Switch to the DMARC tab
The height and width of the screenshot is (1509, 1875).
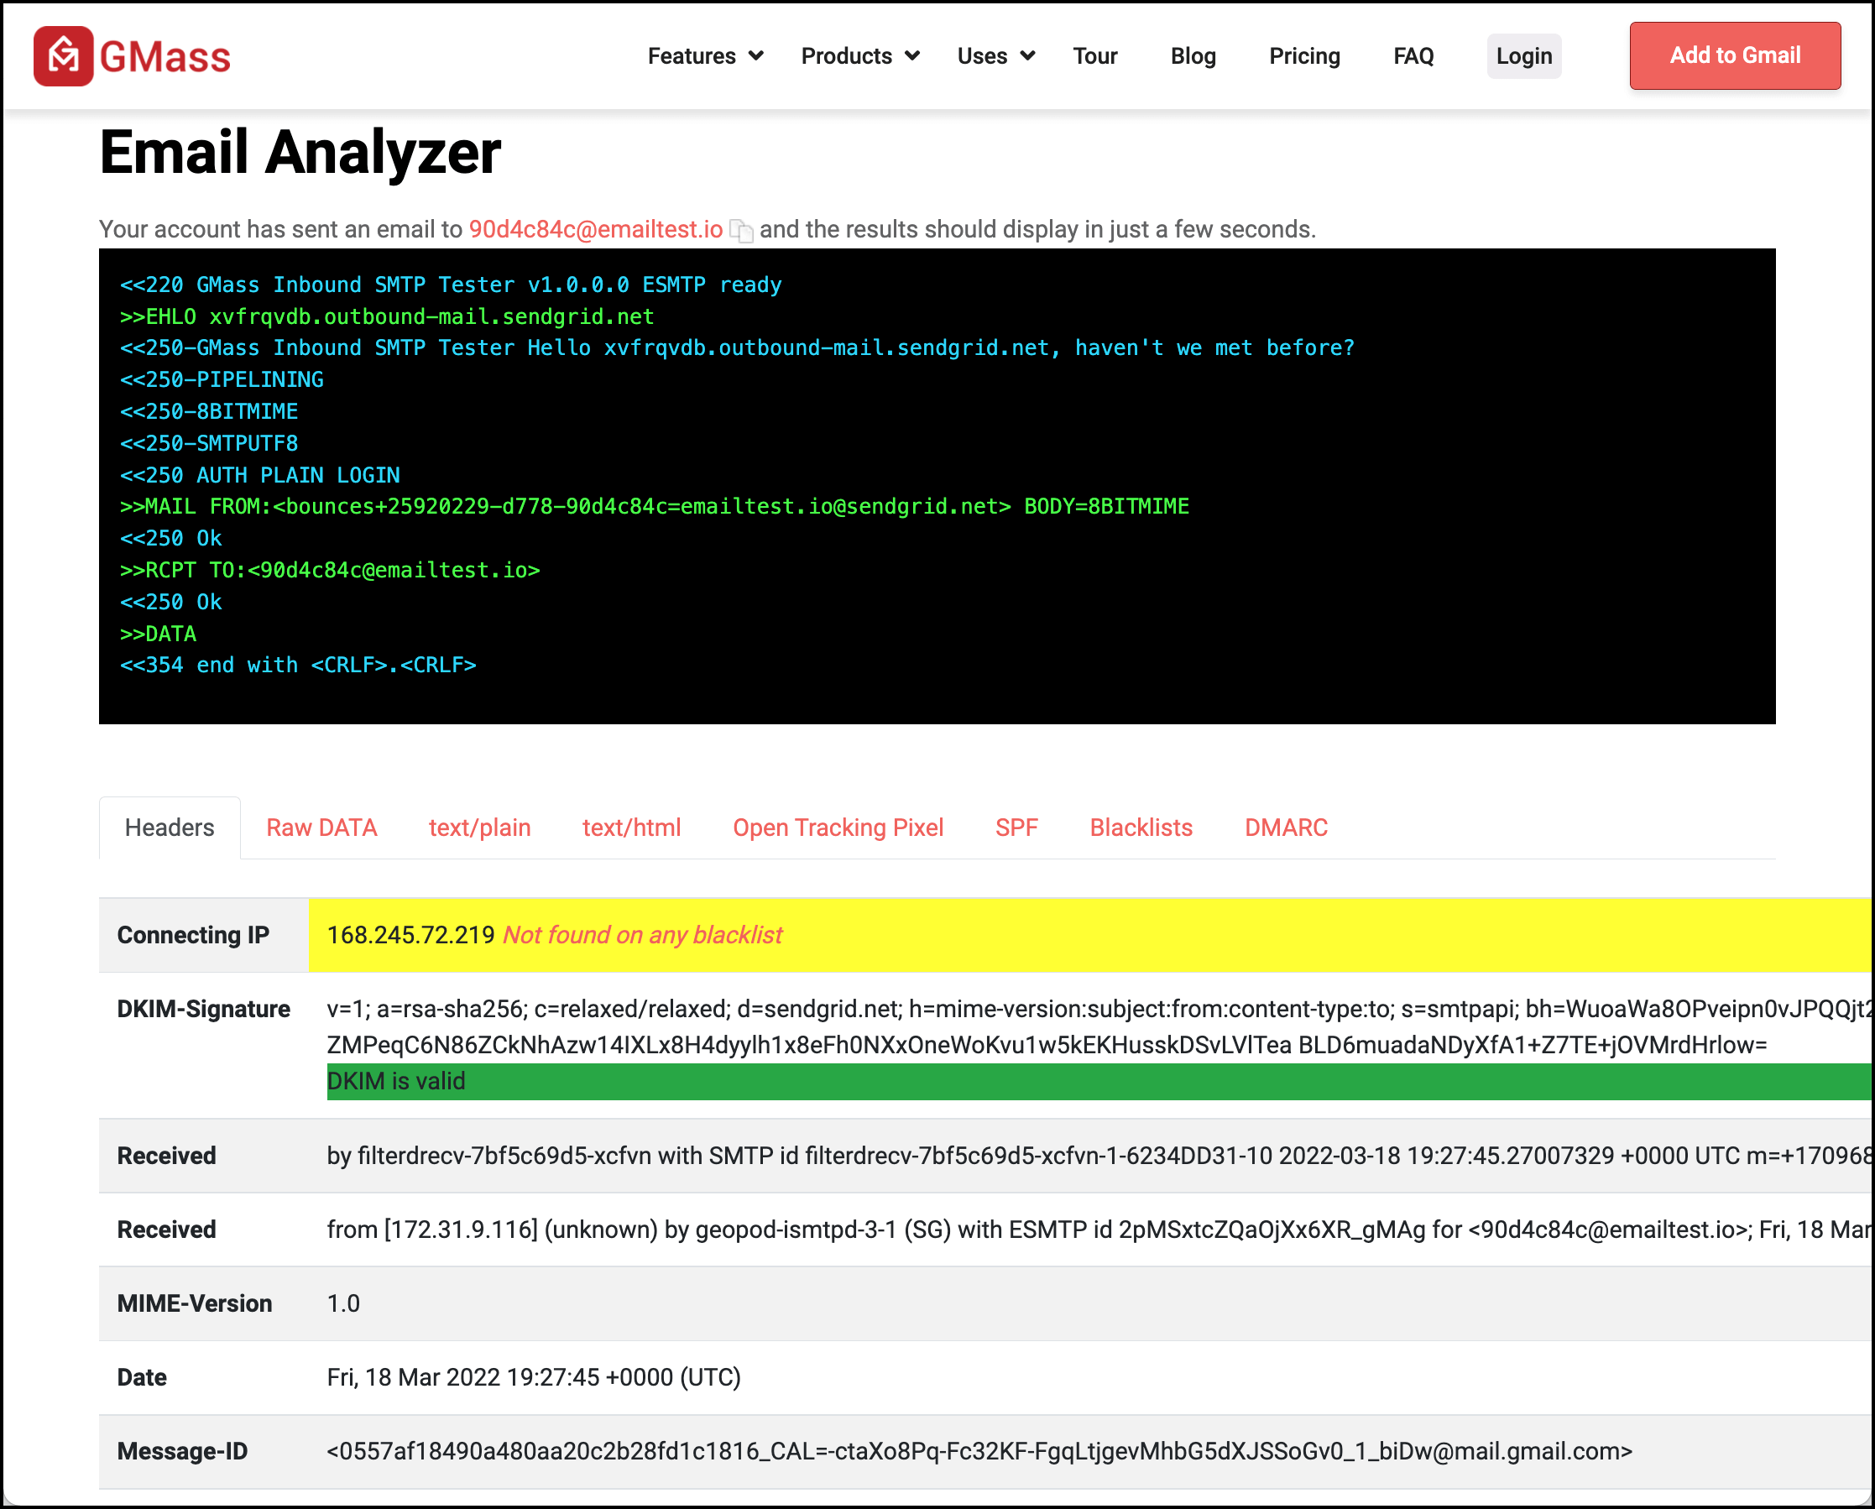[1287, 828]
